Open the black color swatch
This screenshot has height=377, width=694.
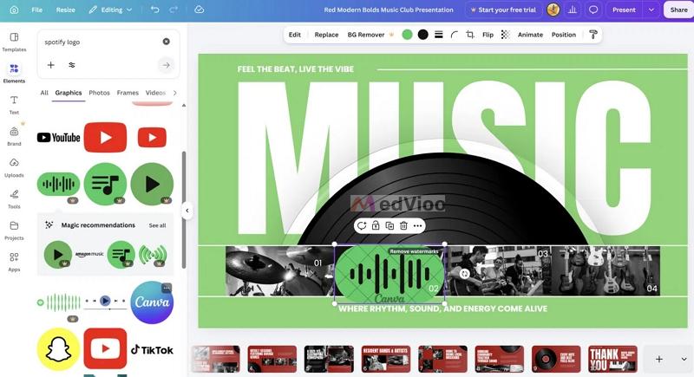423,35
